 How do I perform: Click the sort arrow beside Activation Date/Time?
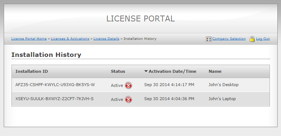pyautogui.click(x=146, y=71)
